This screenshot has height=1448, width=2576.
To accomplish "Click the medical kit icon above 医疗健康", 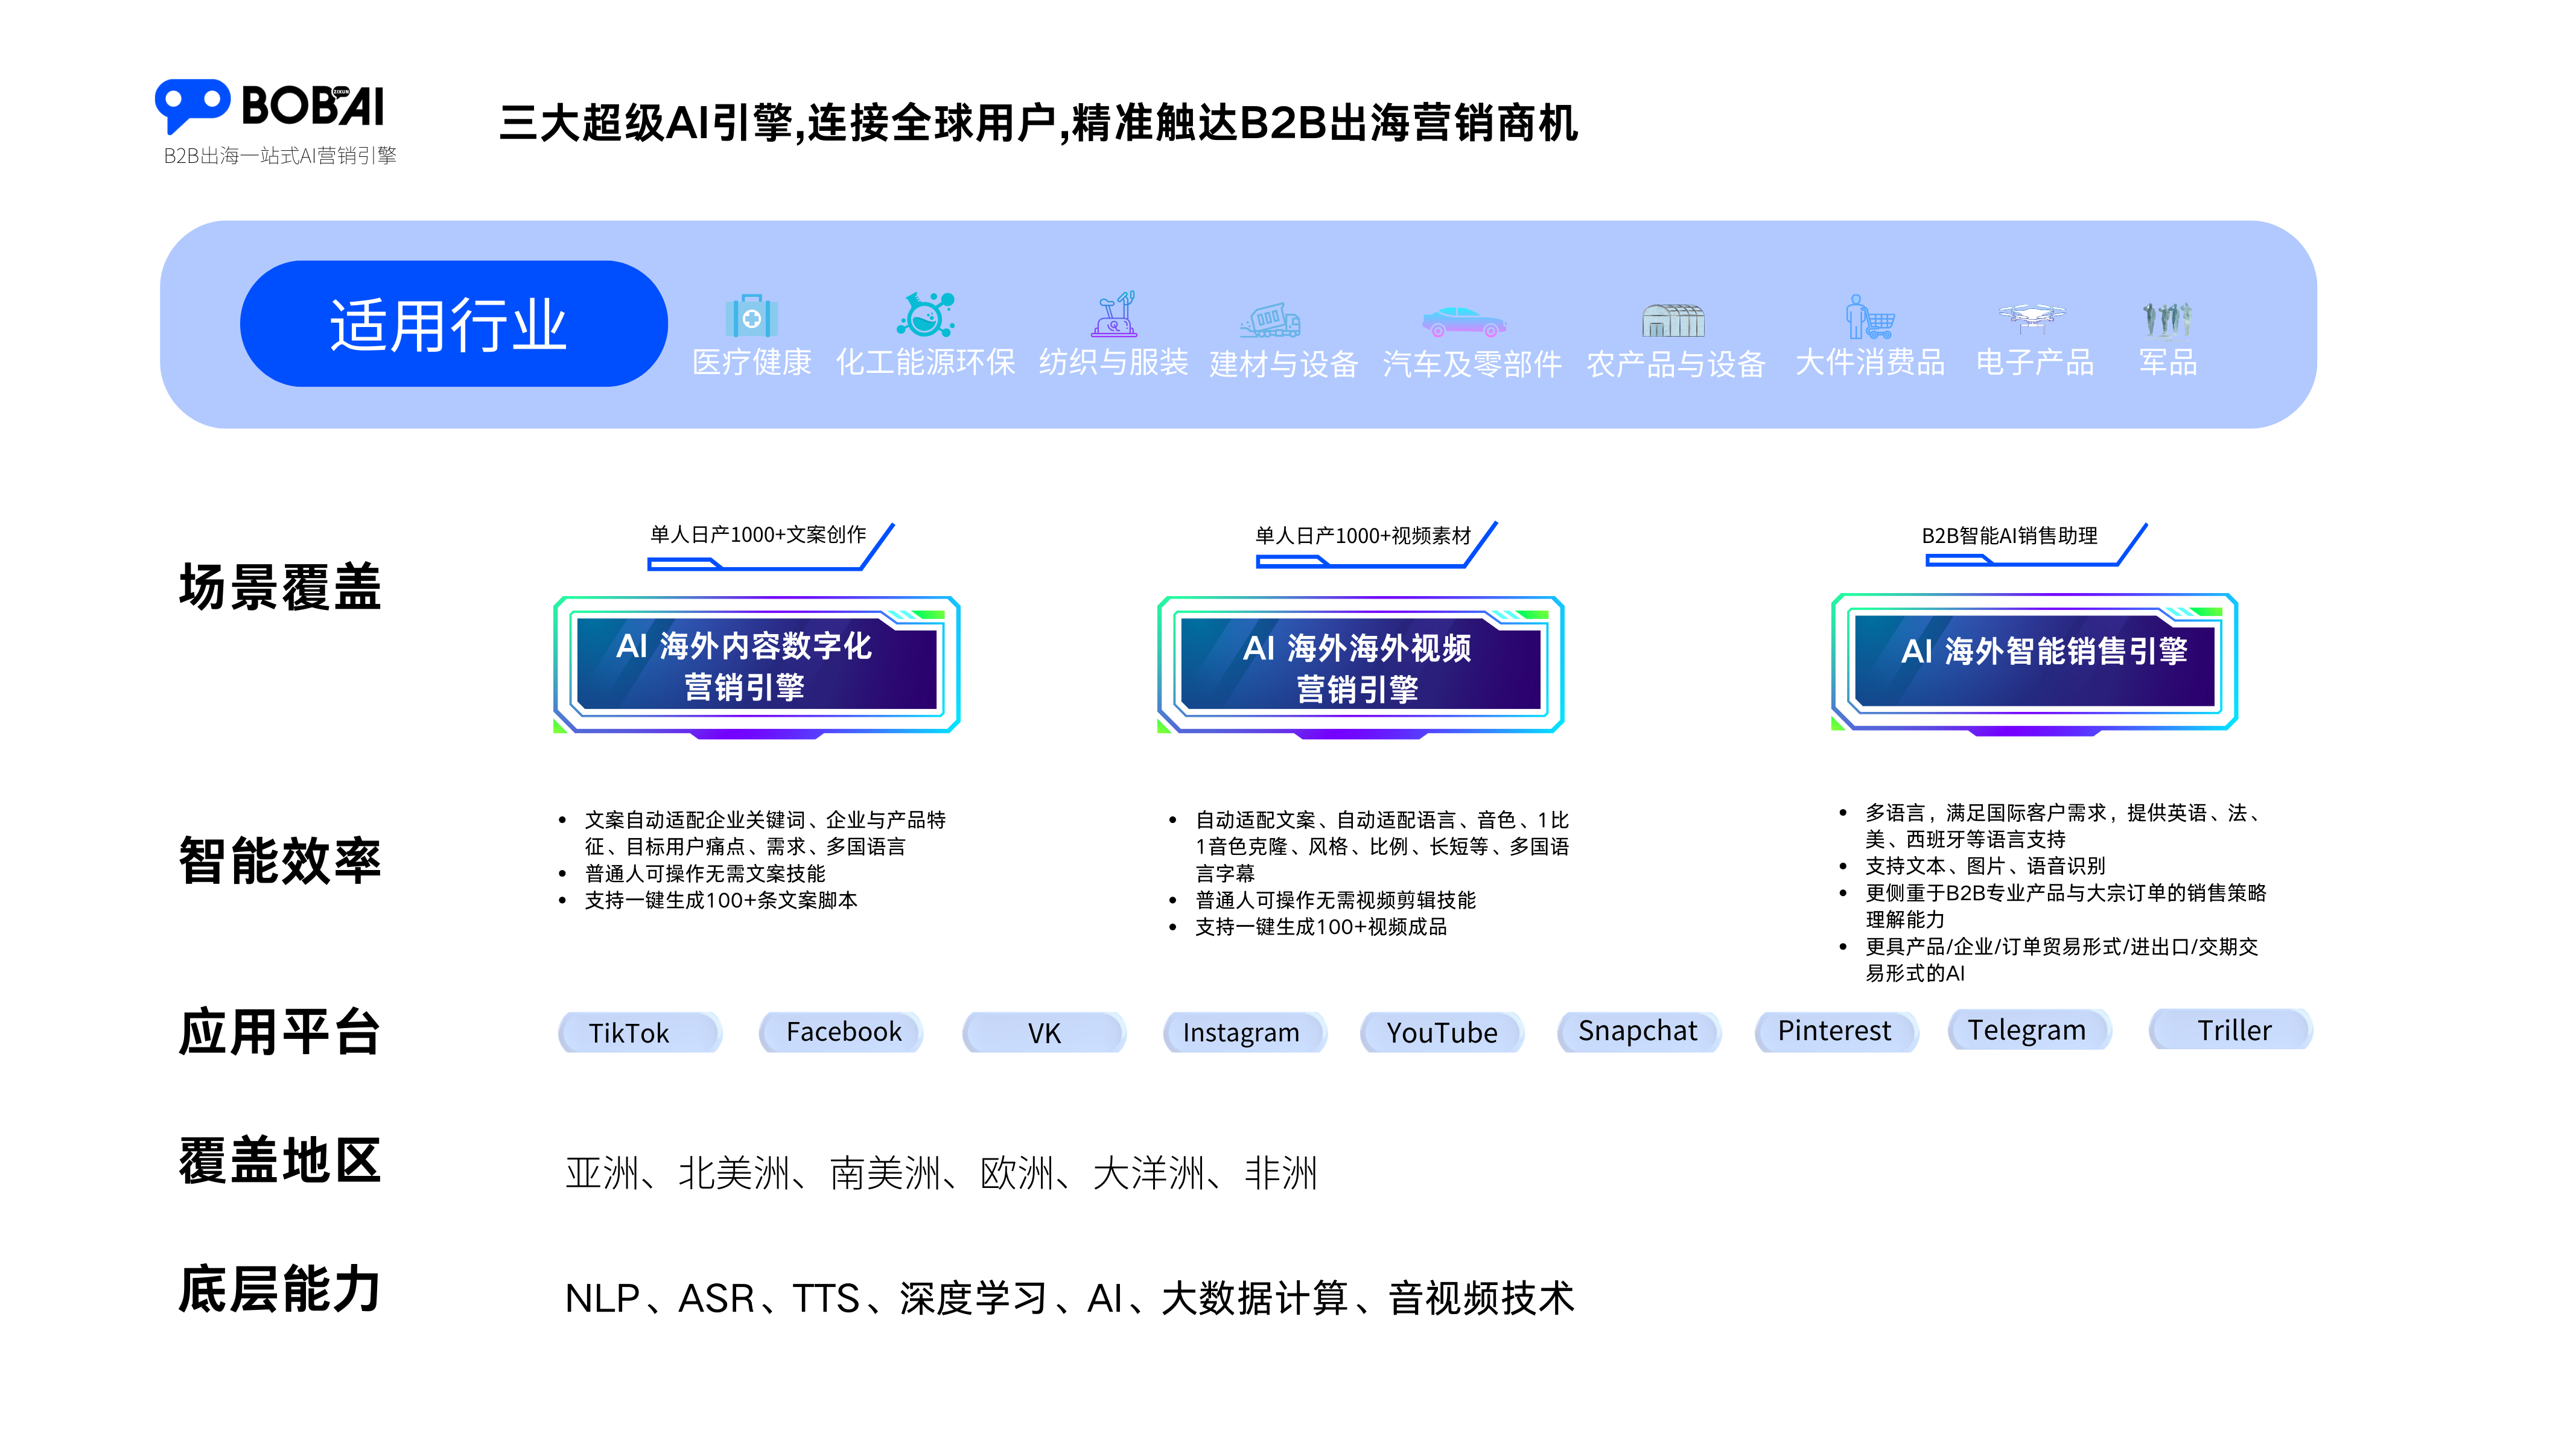I will click(x=751, y=316).
